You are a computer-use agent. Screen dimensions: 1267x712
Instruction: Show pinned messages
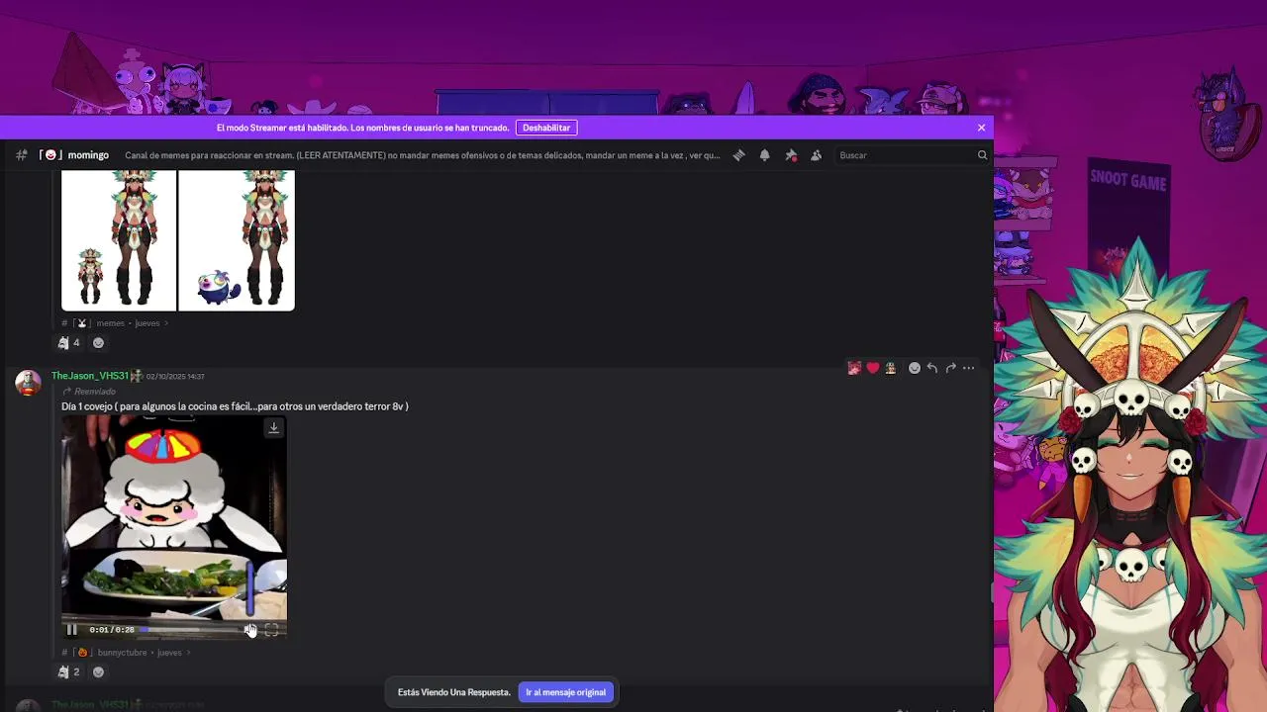coord(790,155)
